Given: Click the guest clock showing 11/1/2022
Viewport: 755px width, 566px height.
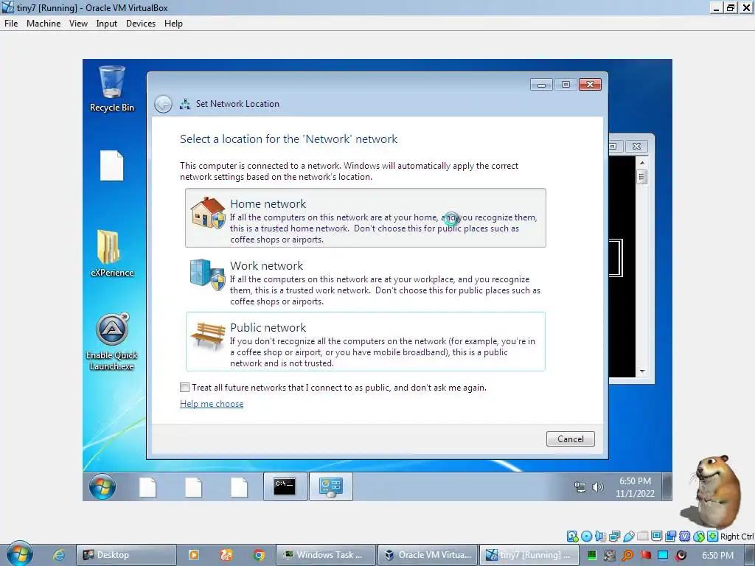Looking at the screenshot, I should (x=635, y=487).
